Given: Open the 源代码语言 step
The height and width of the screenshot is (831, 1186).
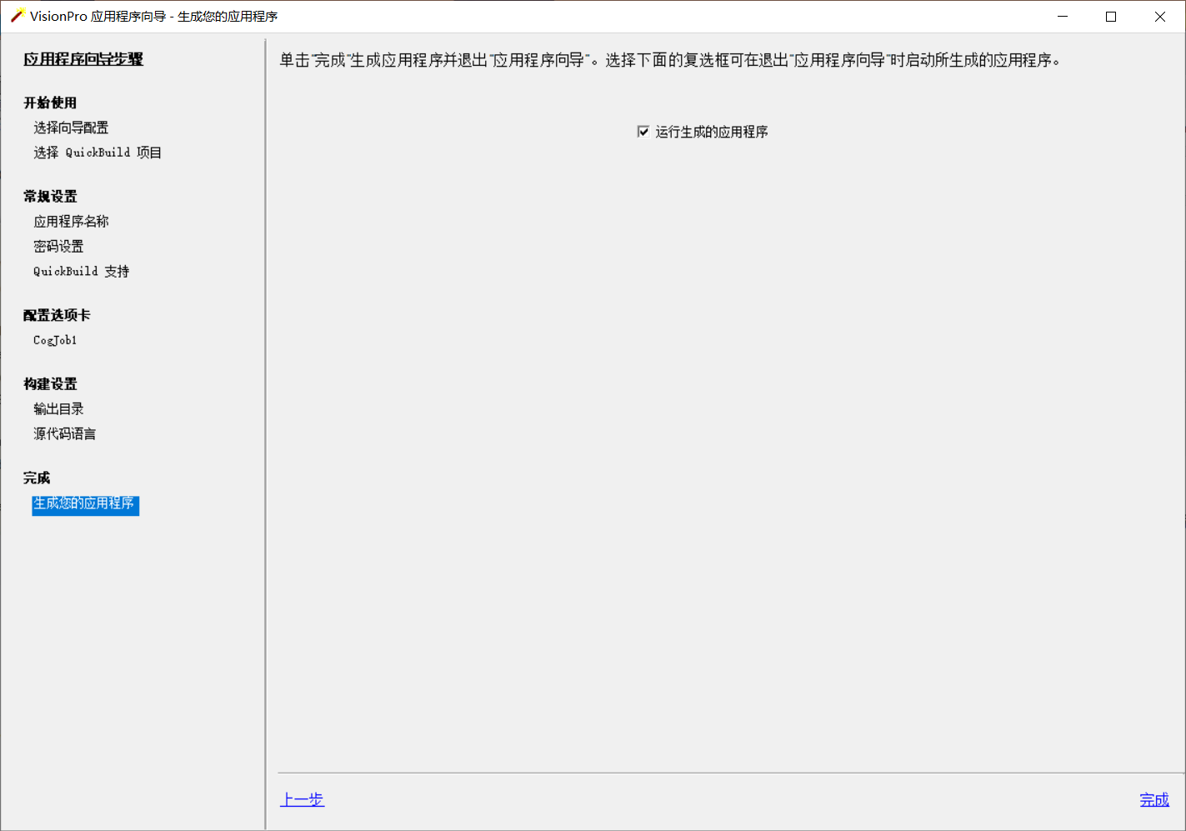Looking at the screenshot, I should click(x=63, y=433).
